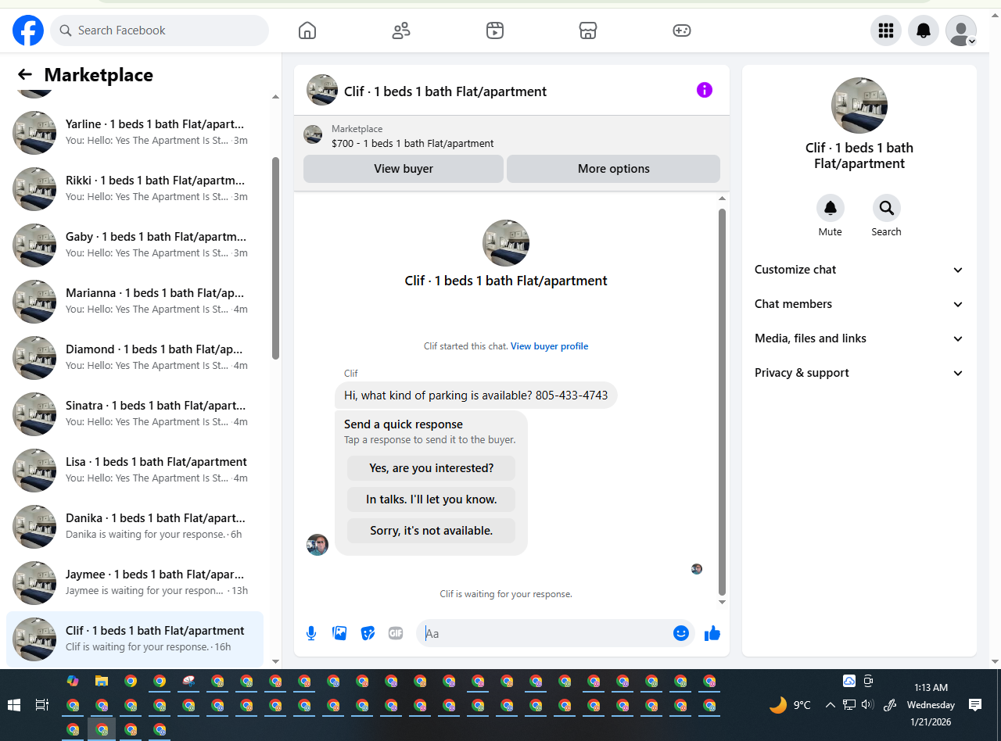Screen dimensions: 1001x741
Task: Click the $700 listing thumbnail in Marketplace banner
Action: point(313,134)
